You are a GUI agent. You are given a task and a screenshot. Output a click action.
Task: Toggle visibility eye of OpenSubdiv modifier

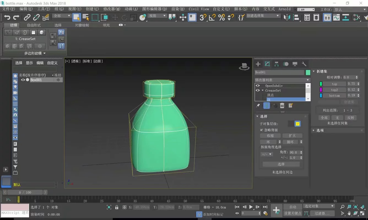[x=258, y=86]
